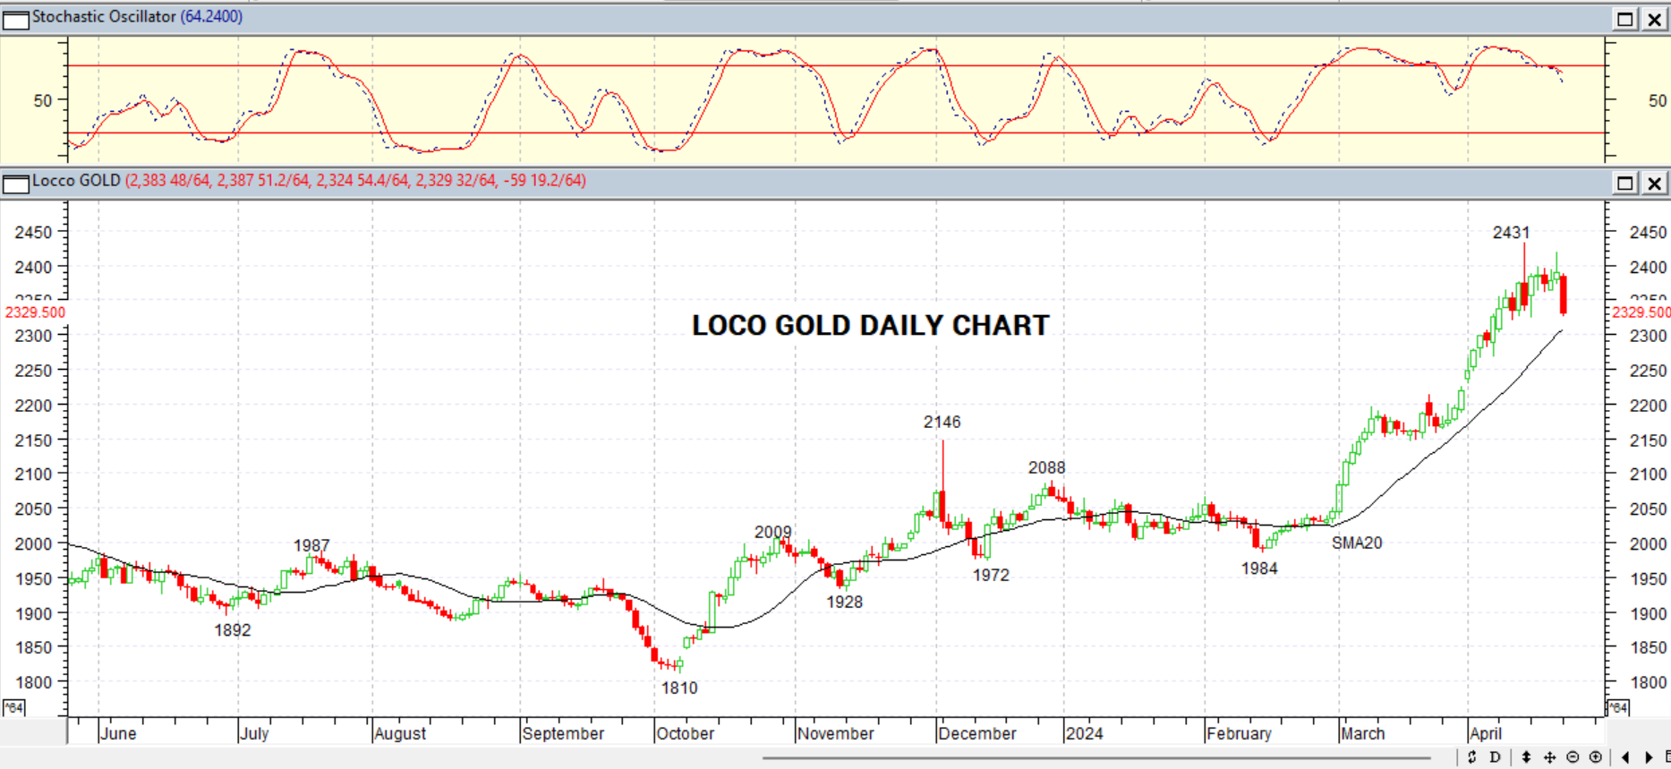The image size is (1671, 769).
Task: Click the right-pointing chart navigation arrow
Action: click(1649, 757)
